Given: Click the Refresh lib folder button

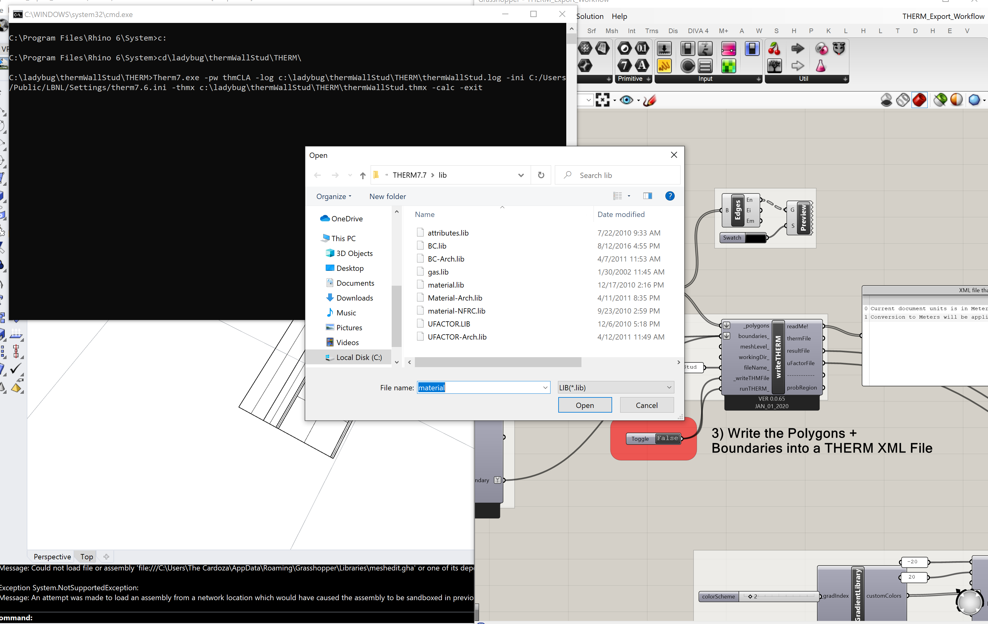Looking at the screenshot, I should 541,175.
